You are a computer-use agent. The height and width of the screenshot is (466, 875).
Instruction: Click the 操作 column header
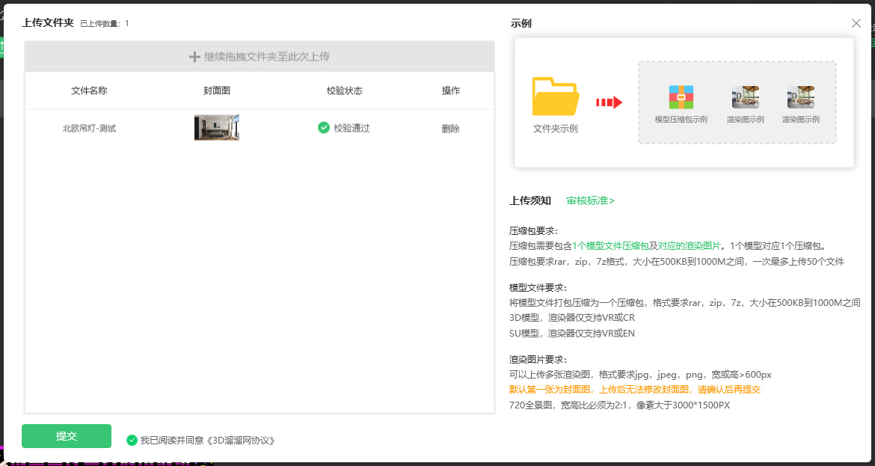tap(451, 91)
